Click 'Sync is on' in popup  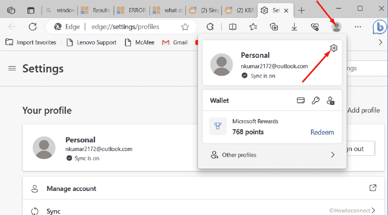point(263,76)
